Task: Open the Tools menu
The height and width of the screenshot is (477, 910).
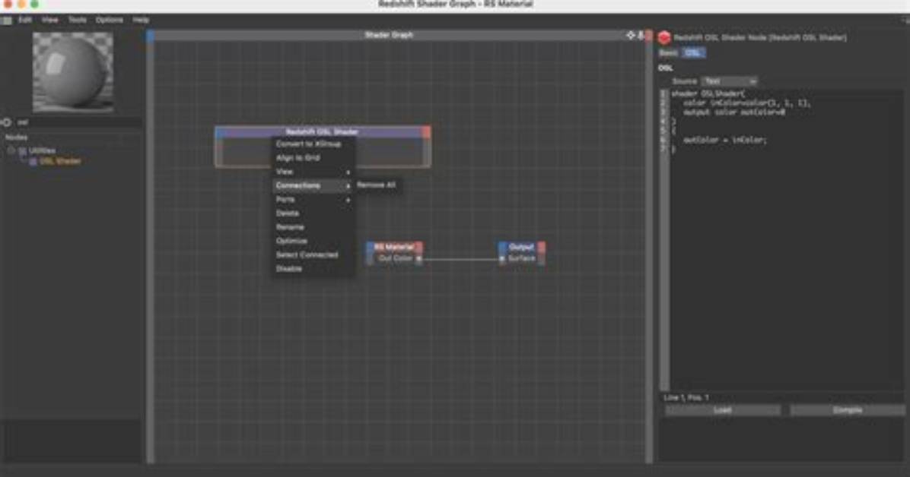Action: click(x=77, y=21)
